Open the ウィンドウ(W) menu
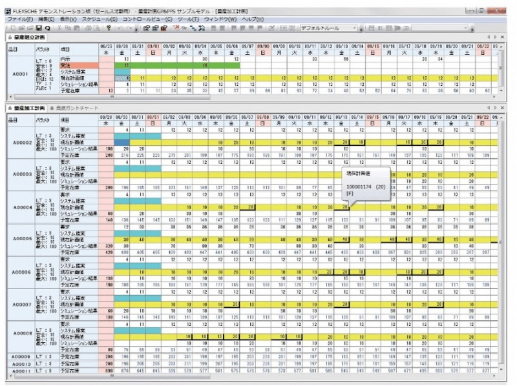This screenshot has width=517, height=386. tap(220, 19)
